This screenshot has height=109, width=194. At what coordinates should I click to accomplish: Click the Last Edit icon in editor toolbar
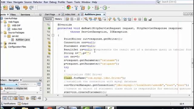pos(67,19)
